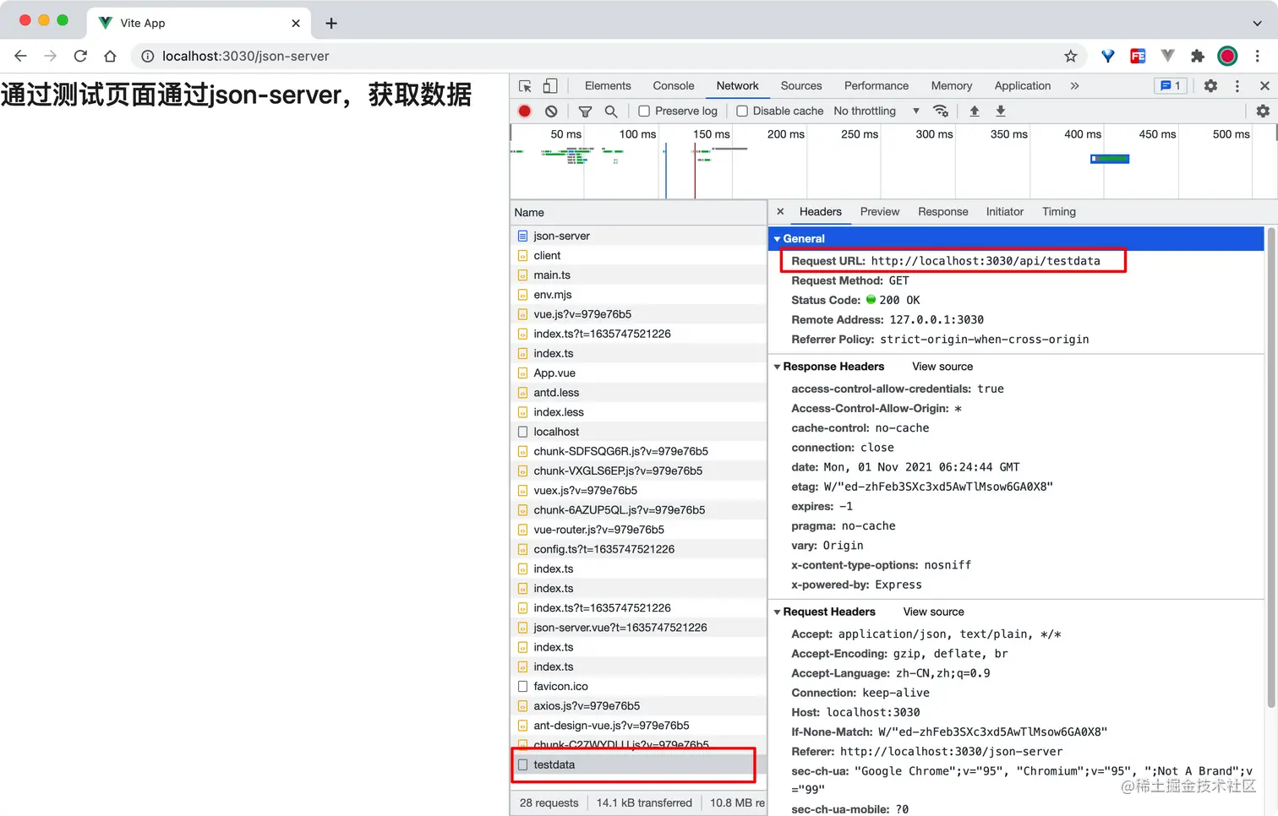Open the Response tab of the request
This screenshot has width=1278, height=816.
(943, 212)
